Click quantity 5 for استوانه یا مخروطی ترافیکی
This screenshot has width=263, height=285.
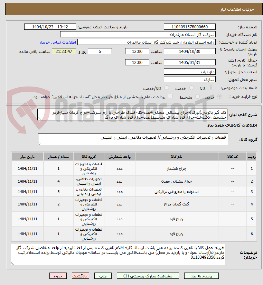click(x=58, y=192)
